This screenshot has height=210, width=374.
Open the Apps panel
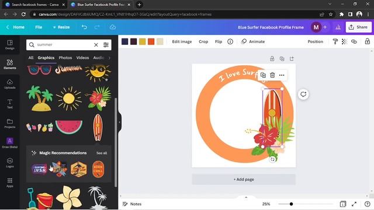10,183
